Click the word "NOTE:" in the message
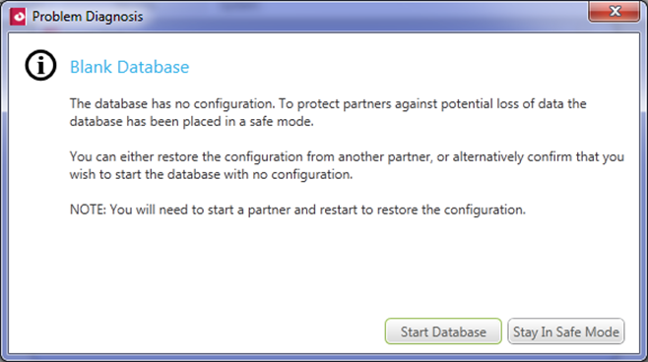Image resolution: width=648 pixels, height=362 pixels. click(x=88, y=210)
